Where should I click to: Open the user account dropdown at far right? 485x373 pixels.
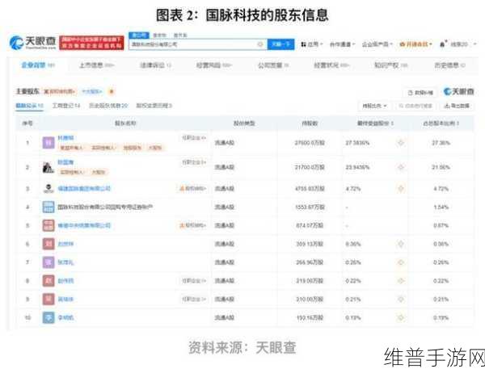pyautogui.click(x=464, y=44)
